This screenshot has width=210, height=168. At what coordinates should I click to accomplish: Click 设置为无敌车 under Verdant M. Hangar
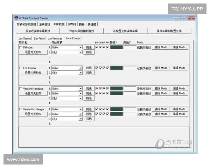[33, 114]
